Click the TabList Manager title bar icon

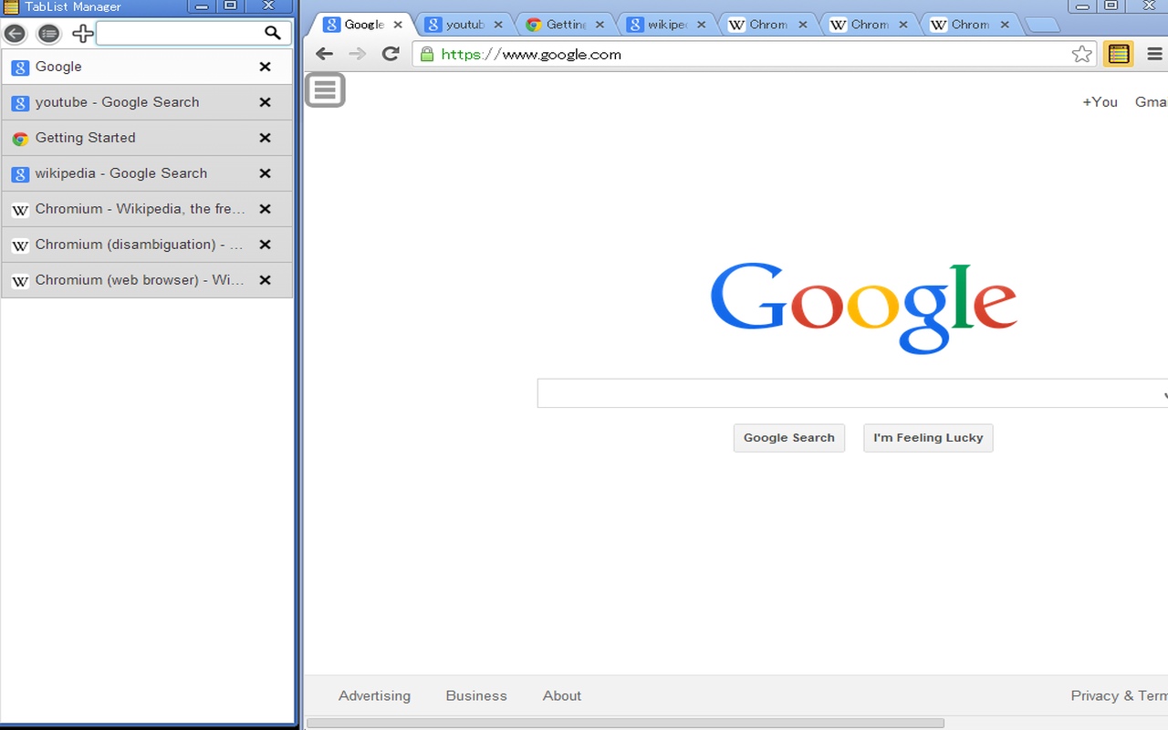[11, 7]
